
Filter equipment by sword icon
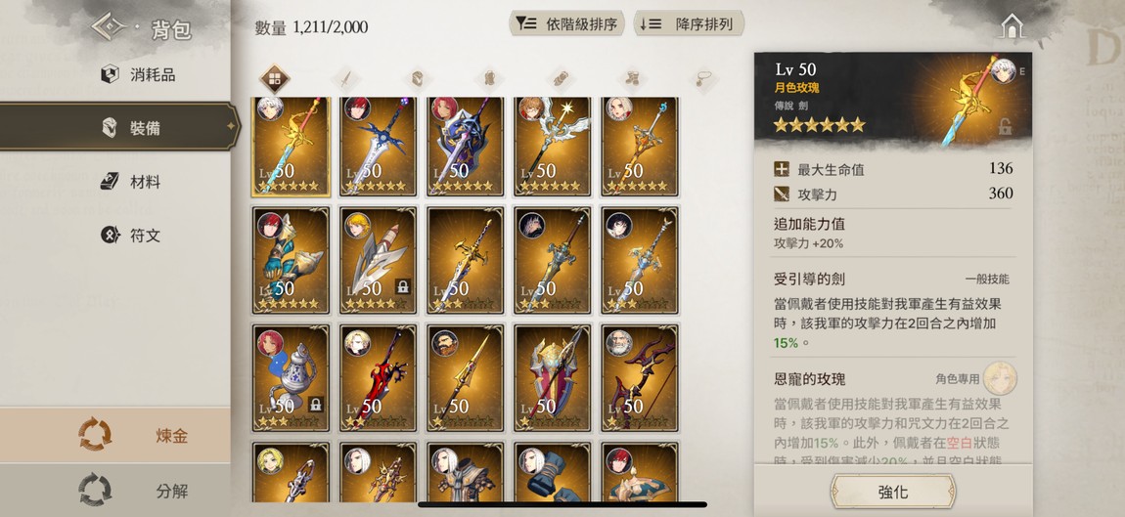click(x=345, y=78)
